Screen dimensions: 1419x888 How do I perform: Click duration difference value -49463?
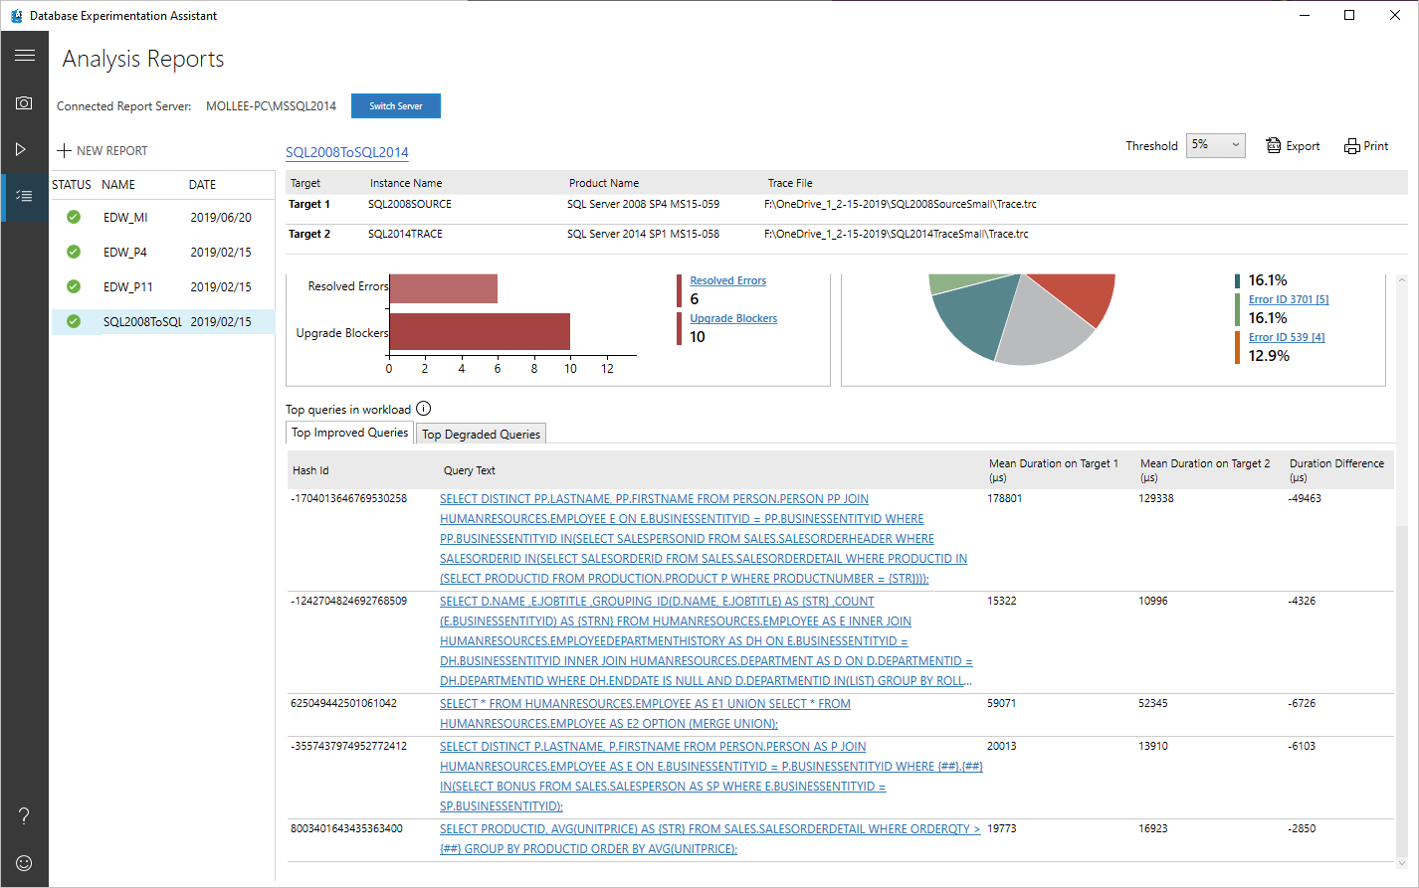click(1305, 498)
